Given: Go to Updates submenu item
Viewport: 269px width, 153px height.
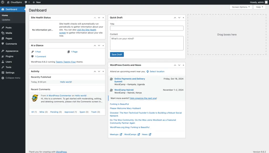Looking at the screenshot, I should 6,20.
